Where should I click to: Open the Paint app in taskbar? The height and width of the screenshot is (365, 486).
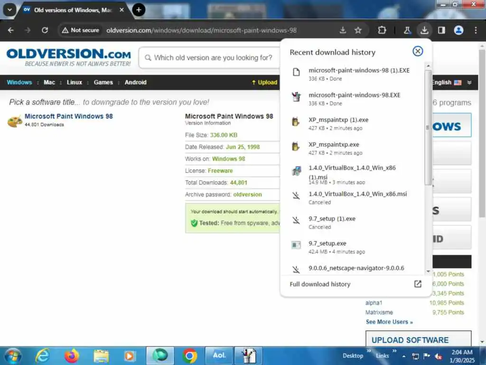(248, 355)
